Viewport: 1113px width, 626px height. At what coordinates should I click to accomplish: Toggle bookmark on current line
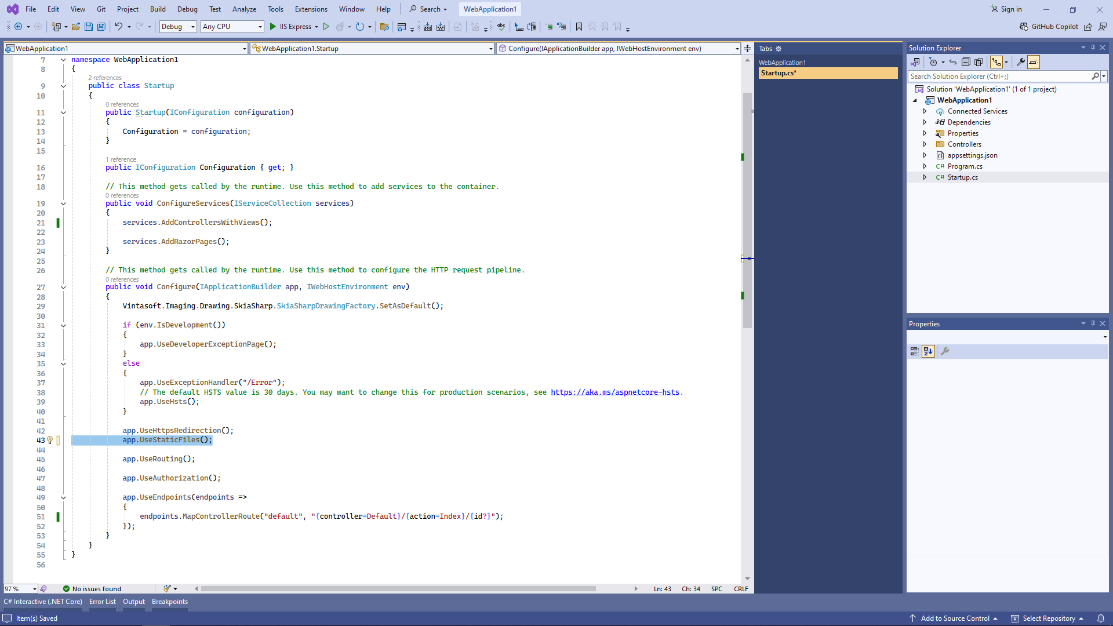pyautogui.click(x=579, y=27)
